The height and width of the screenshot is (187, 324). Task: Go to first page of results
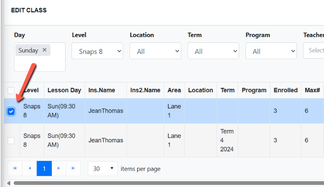point(15,169)
